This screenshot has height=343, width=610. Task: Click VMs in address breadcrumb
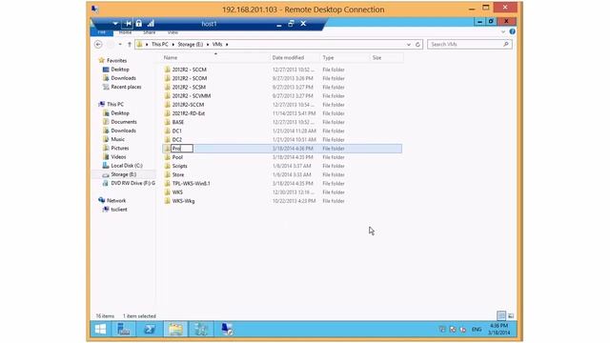[217, 45]
